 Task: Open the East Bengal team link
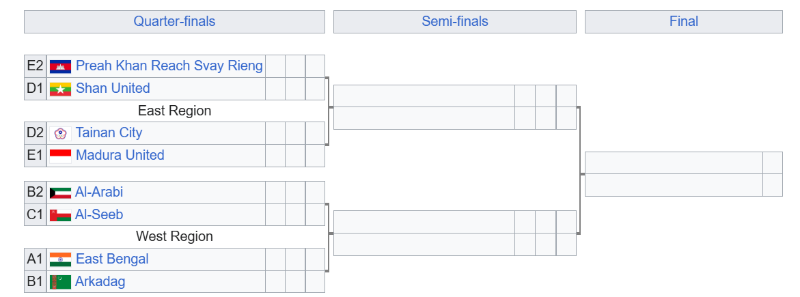click(112, 259)
